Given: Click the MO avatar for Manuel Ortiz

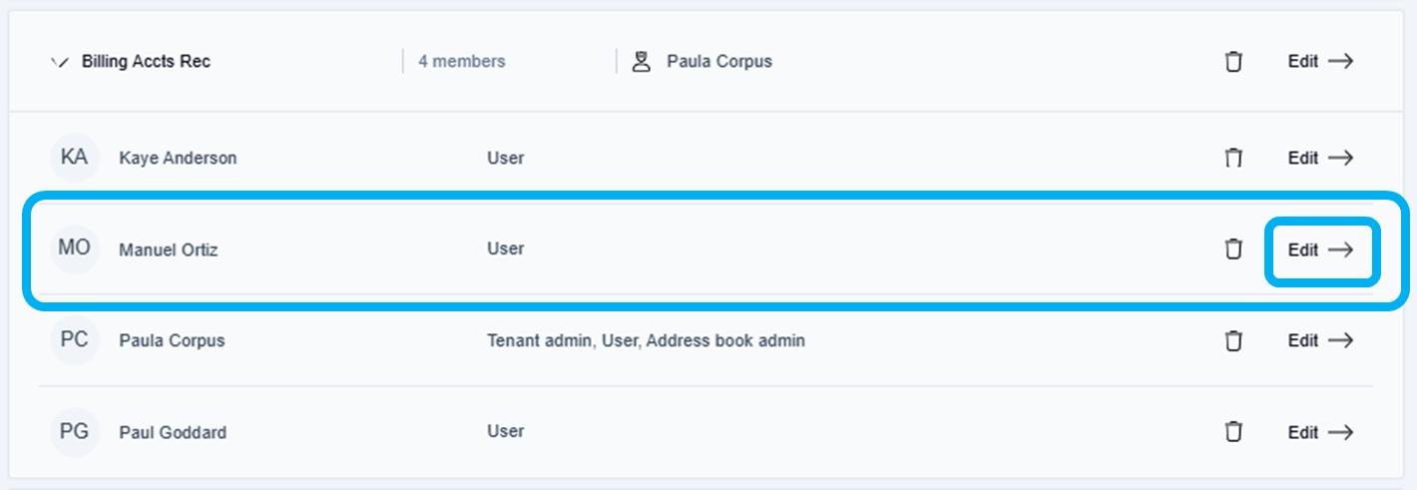Looking at the screenshot, I should 75,248.
